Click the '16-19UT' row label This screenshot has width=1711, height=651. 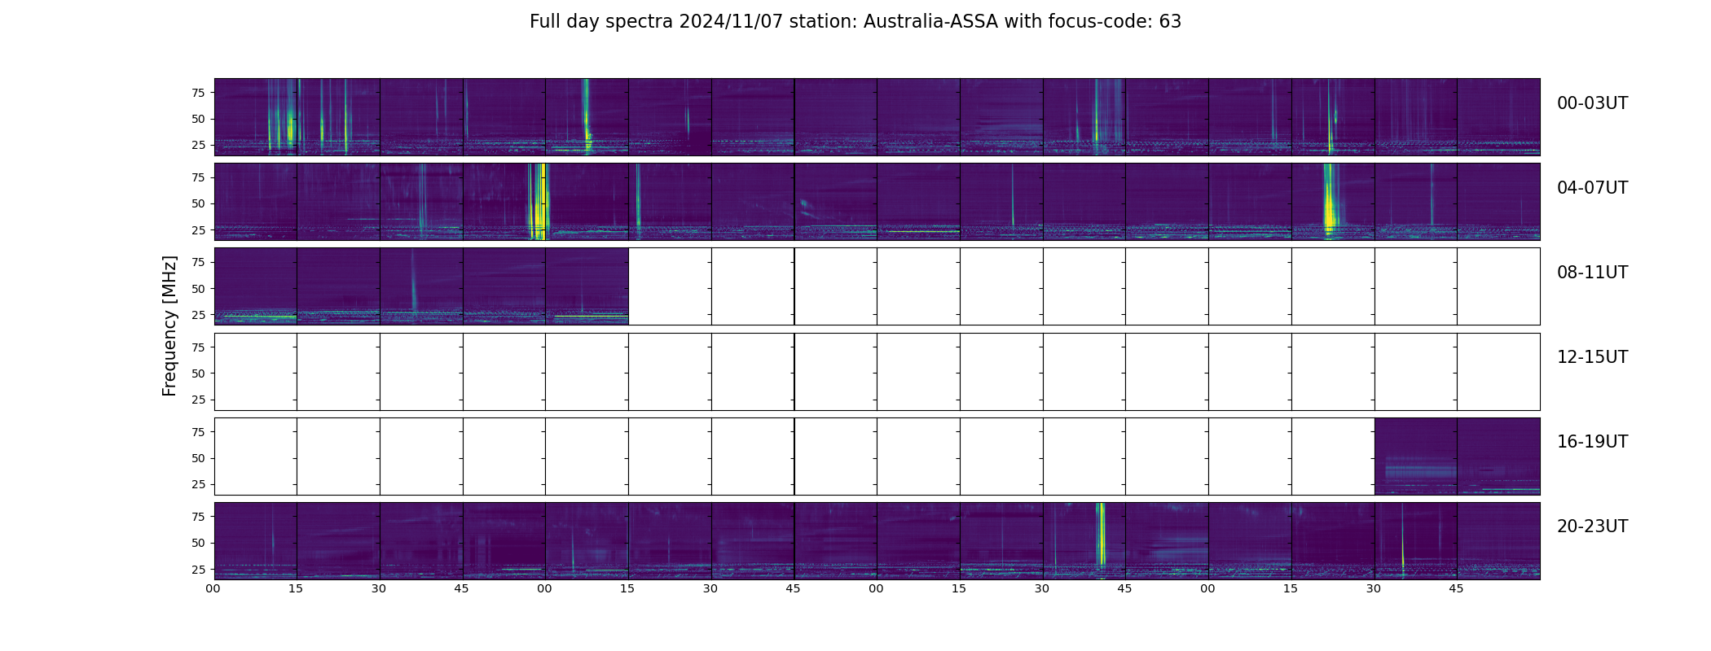tap(1592, 442)
